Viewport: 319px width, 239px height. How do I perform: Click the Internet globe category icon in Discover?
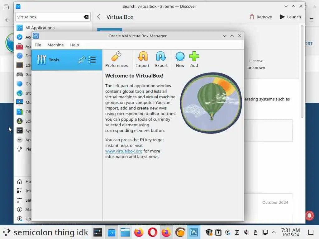click(x=20, y=93)
